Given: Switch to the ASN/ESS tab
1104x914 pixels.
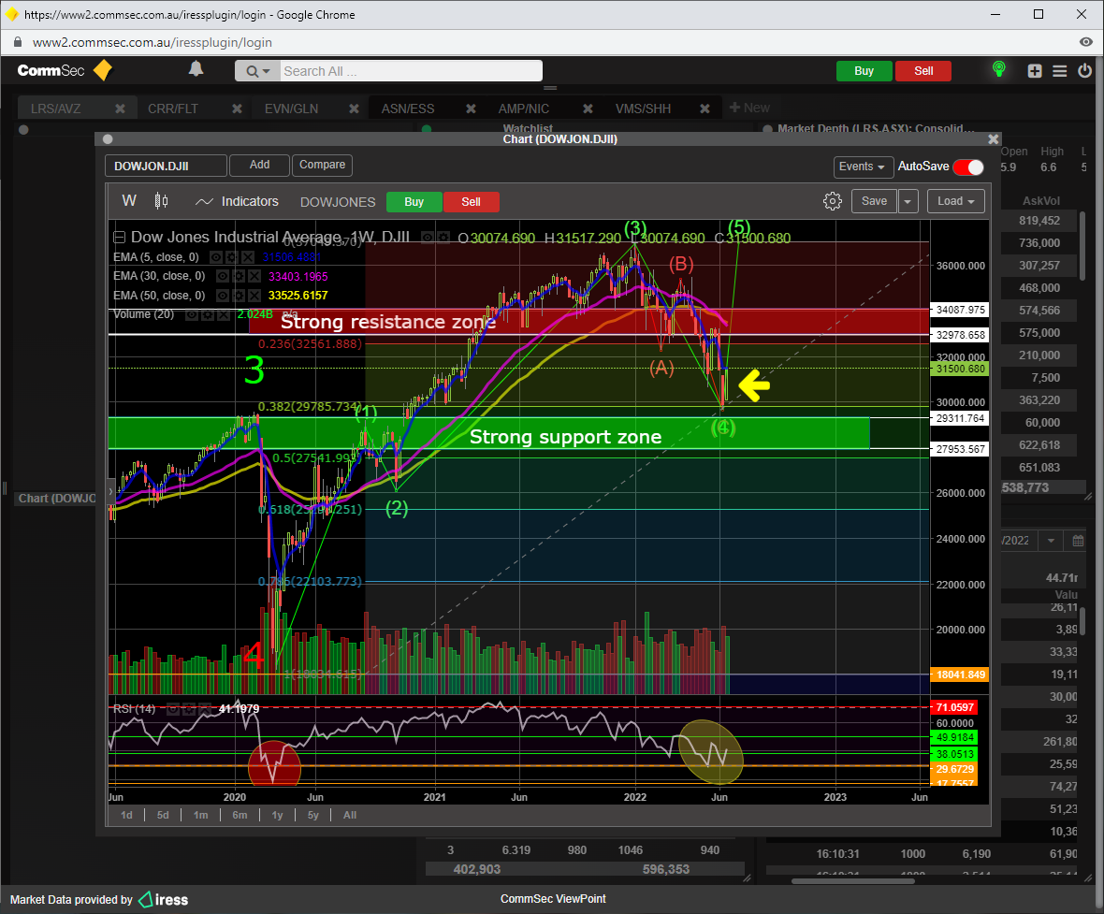Looking at the screenshot, I should click(x=408, y=109).
